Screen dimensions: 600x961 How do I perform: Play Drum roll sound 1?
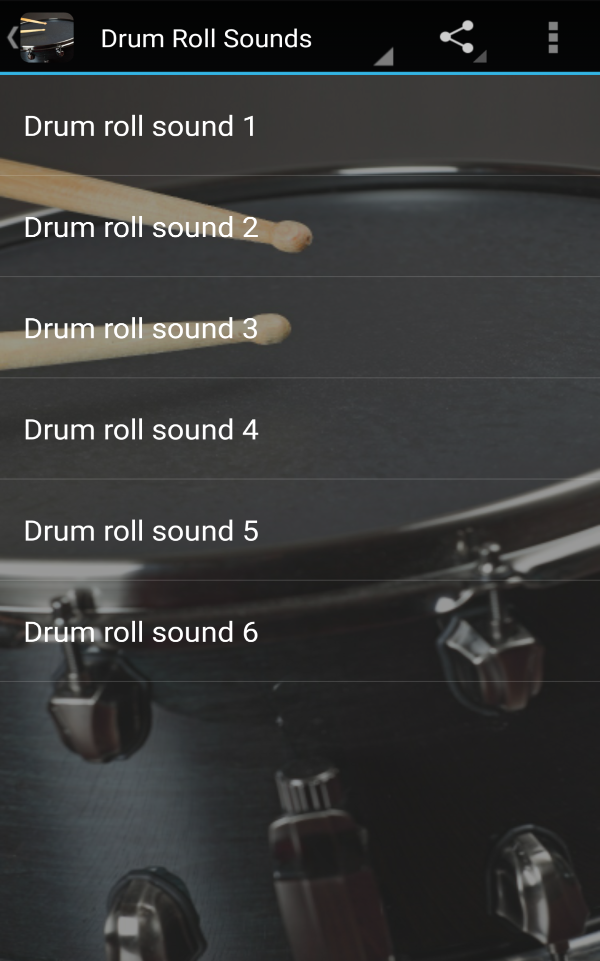(300, 126)
